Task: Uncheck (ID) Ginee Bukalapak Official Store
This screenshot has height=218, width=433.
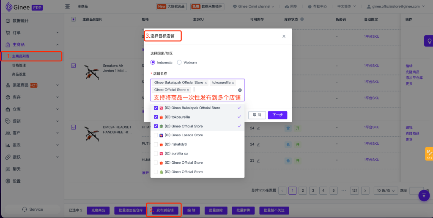Action: (156, 108)
